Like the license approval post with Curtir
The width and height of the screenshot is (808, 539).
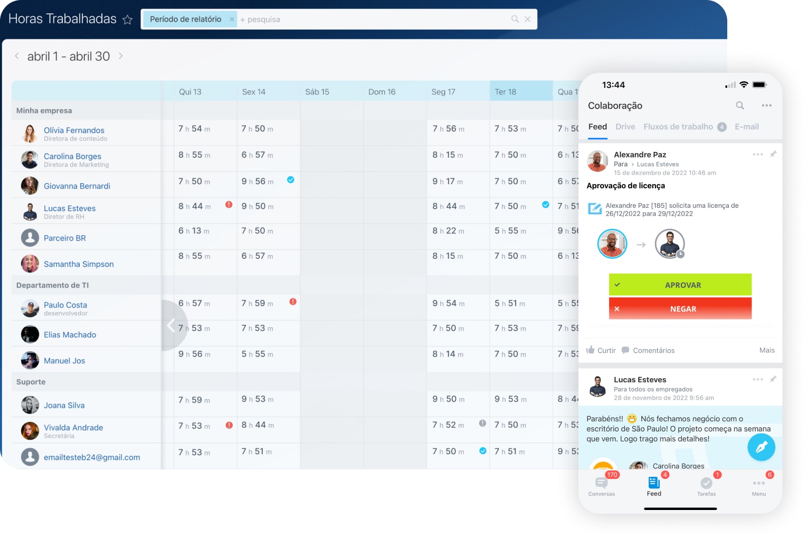pos(601,350)
